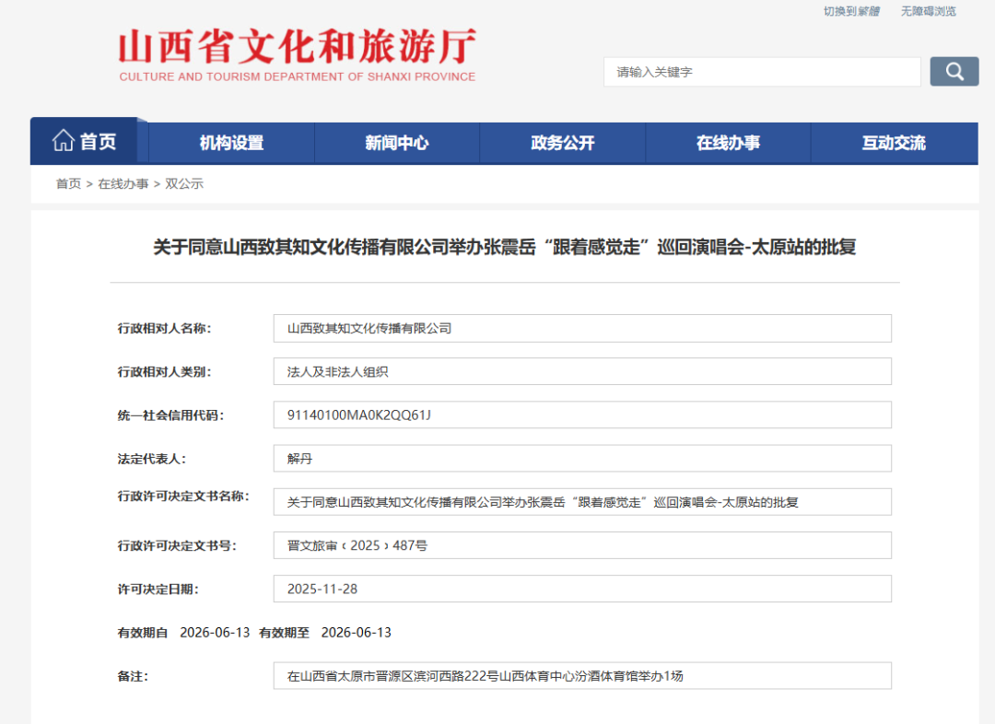Click the permit decision date 2025-11-28 field
The width and height of the screenshot is (995, 724).
[582, 589]
